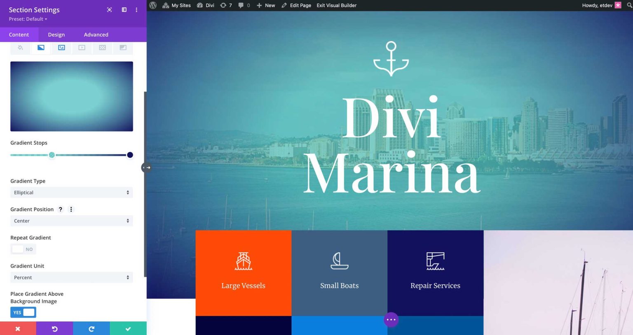This screenshot has width=633, height=335.
Task: Select the left gradient stop handle
Action: point(52,155)
